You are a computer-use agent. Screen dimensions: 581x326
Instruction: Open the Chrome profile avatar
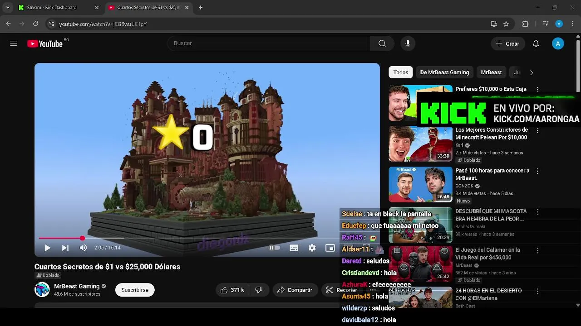(559, 24)
